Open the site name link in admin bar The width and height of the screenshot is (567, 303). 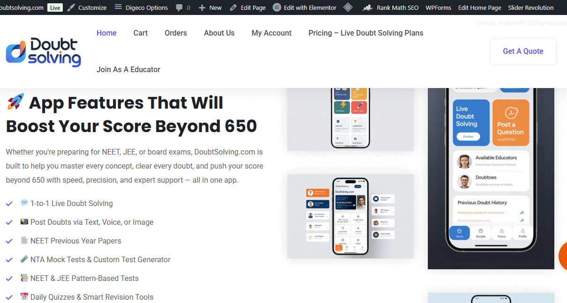(x=22, y=7)
